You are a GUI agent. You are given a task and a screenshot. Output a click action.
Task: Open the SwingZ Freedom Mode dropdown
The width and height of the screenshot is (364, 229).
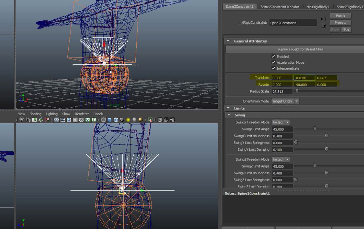tap(281, 160)
